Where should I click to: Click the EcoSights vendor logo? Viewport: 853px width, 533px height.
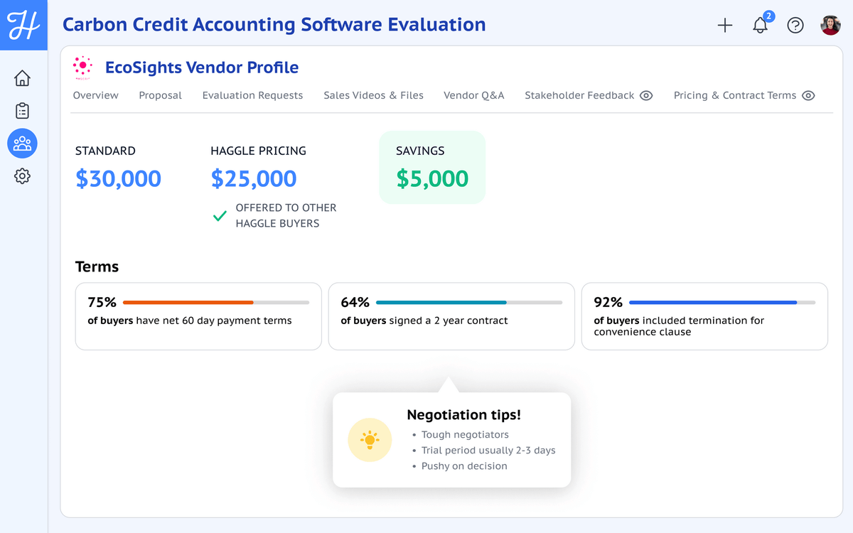click(x=83, y=67)
